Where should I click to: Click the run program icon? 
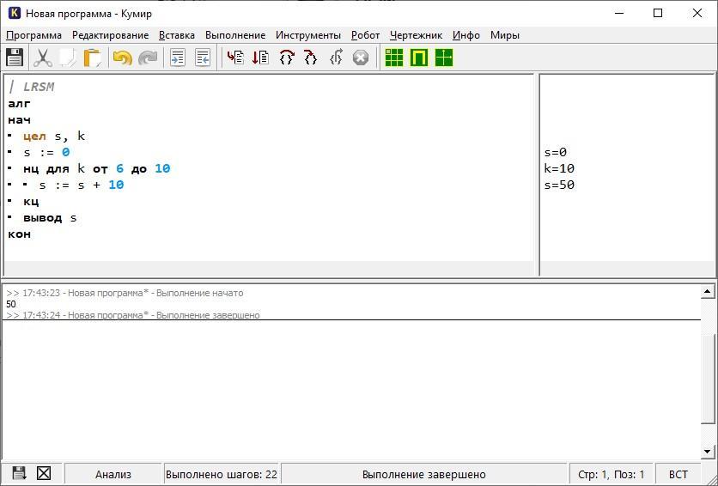pos(235,58)
